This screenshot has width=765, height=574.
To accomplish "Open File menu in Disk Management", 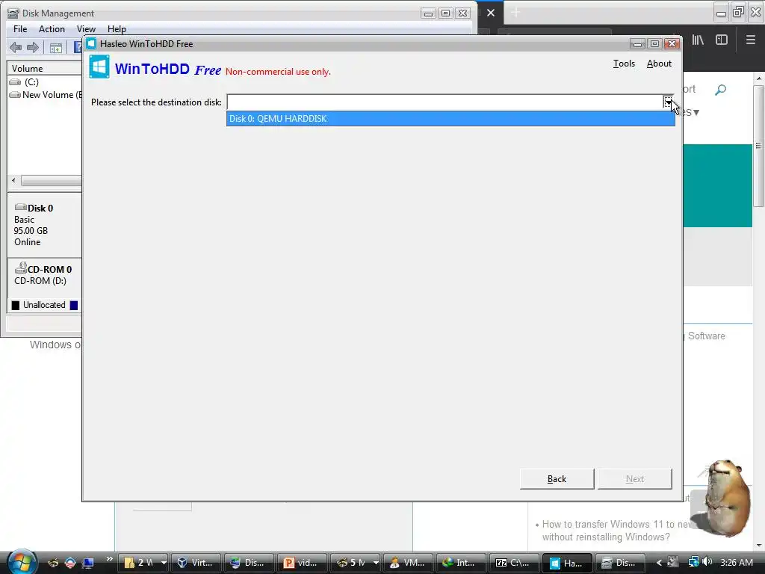I will [x=20, y=29].
